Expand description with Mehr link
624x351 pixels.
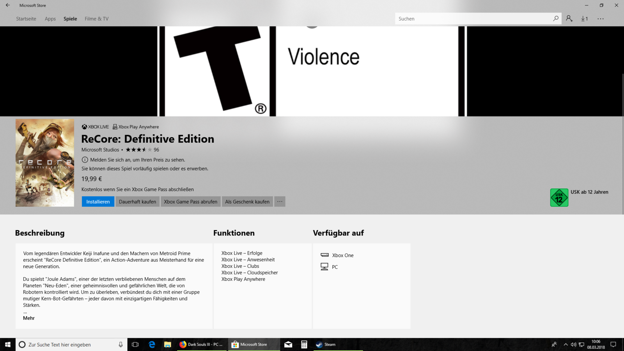[x=29, y=318]
